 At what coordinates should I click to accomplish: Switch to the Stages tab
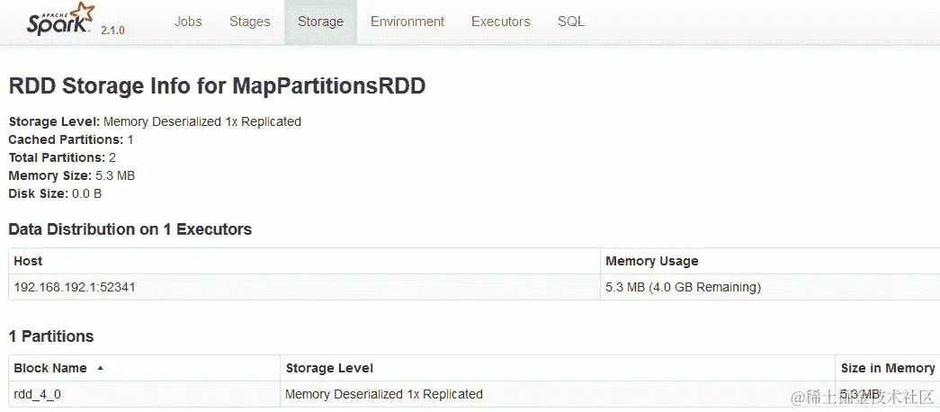click(249, 22)
